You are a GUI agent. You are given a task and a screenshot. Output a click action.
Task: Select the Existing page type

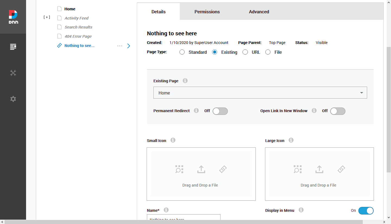click(x=215, y=52)
